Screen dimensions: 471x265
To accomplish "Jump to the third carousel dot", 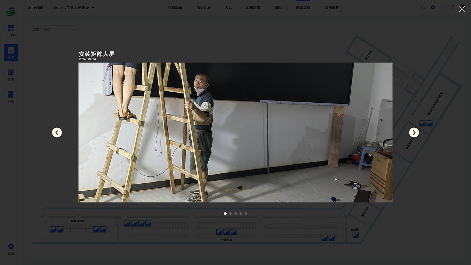I will coord(235,213).
